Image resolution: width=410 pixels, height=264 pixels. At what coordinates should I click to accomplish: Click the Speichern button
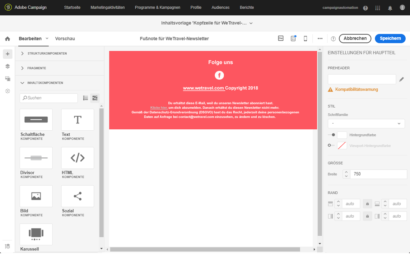tap(390, 38)
